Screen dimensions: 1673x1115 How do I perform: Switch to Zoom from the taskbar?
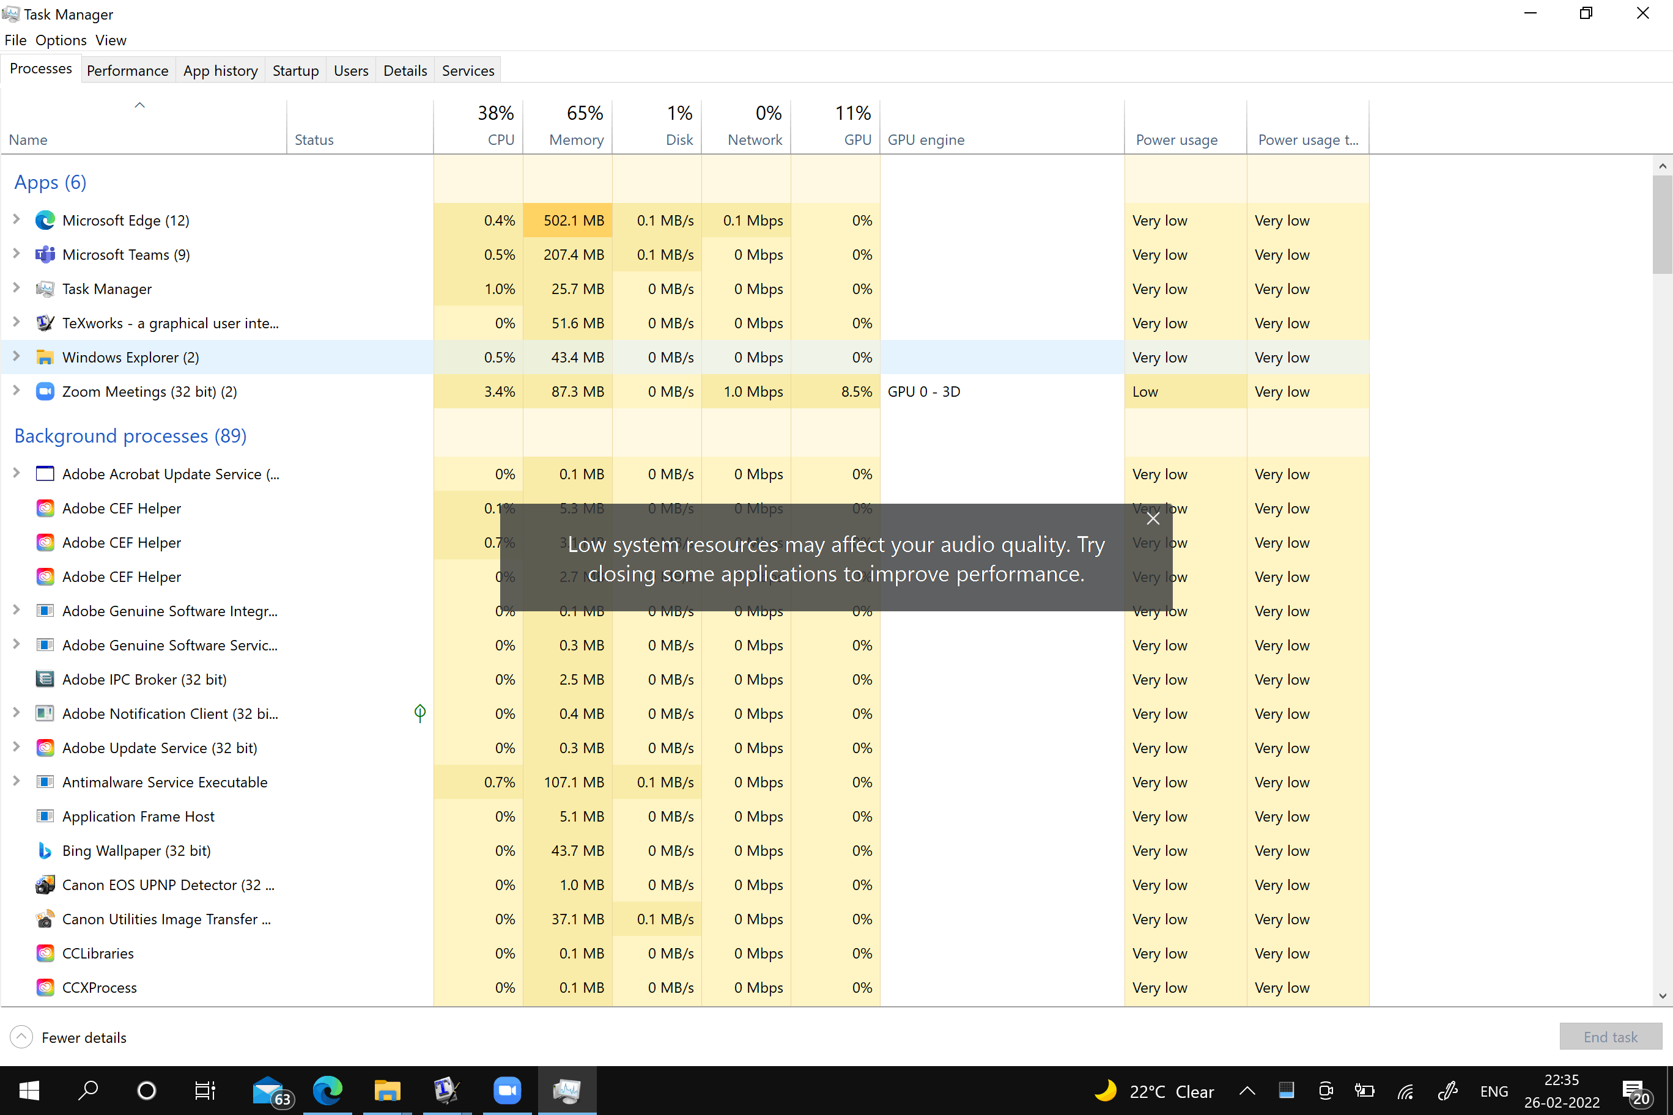(x=507, y=1090)
